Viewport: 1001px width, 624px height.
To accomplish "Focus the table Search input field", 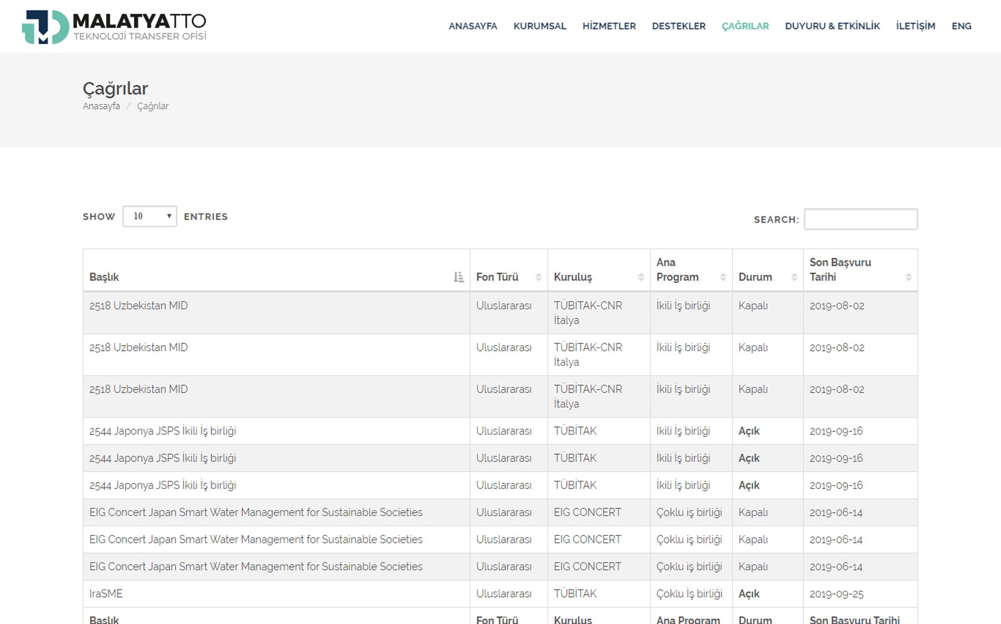I will 860,219.
